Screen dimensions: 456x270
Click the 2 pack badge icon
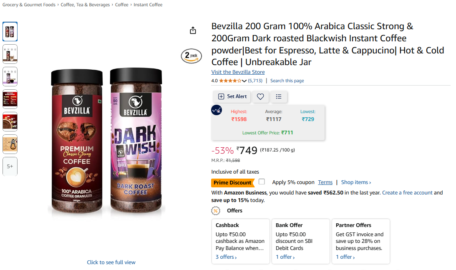191,56
